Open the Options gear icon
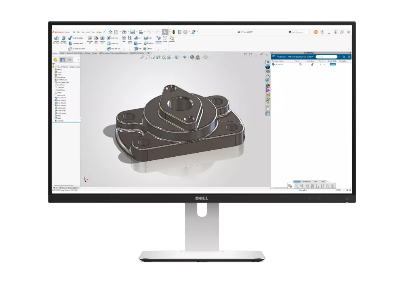404x282 pixels. click(185, 32)
